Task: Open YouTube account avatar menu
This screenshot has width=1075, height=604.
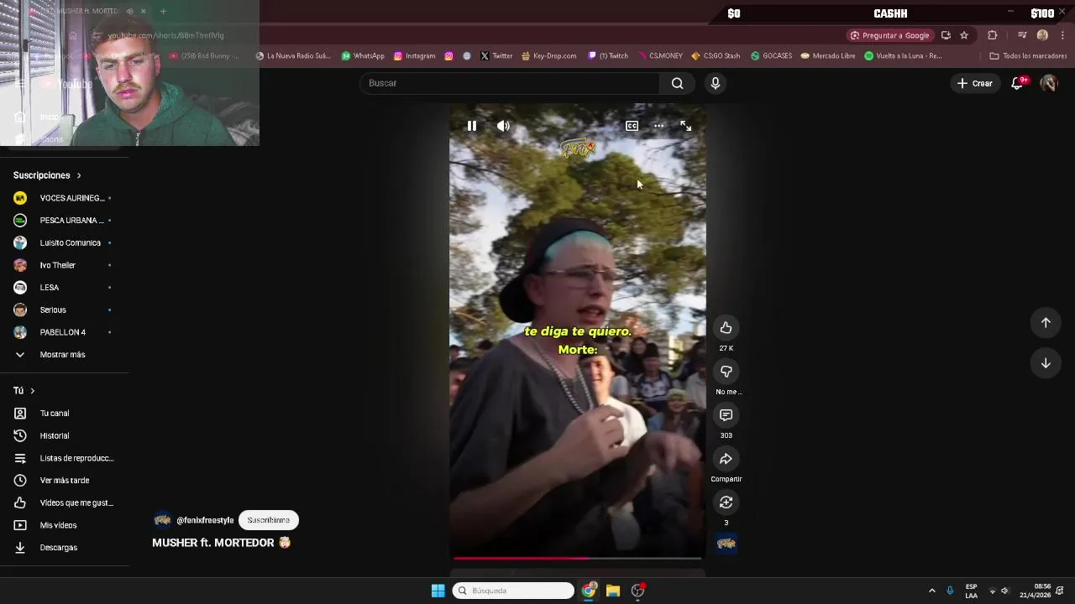Action: (1048, 83)
